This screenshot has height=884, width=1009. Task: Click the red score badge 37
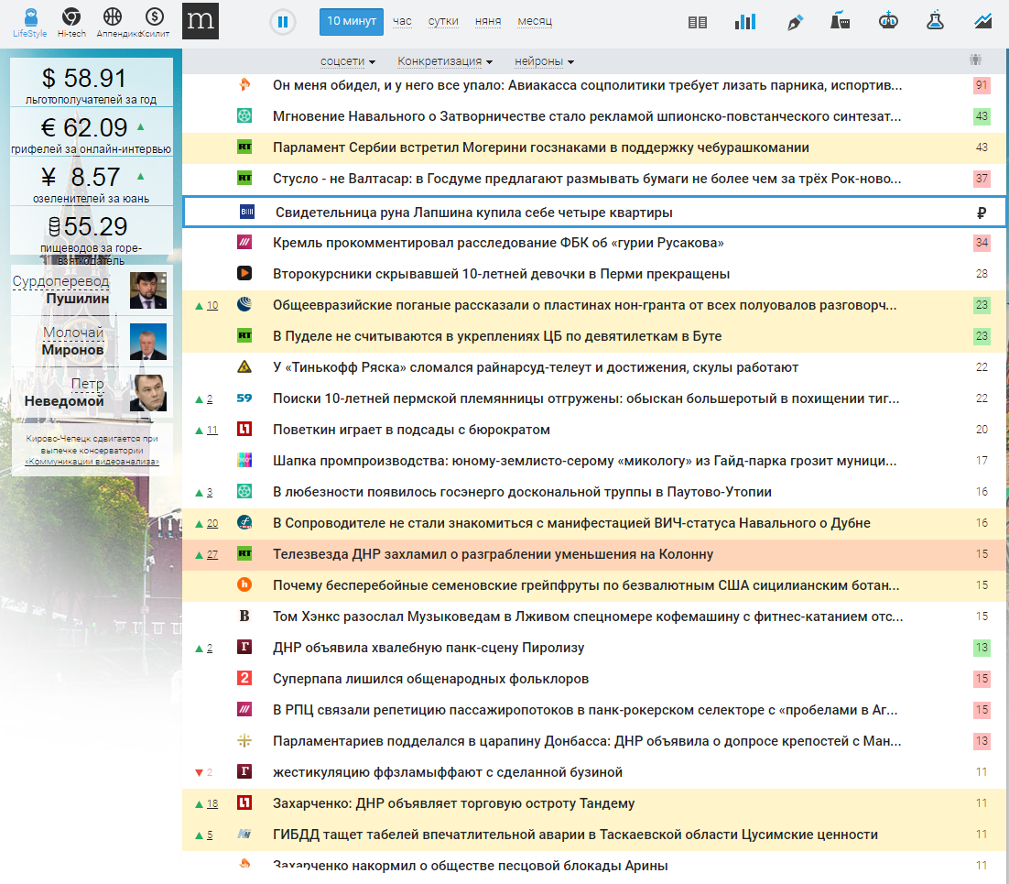tap(982, 179)
